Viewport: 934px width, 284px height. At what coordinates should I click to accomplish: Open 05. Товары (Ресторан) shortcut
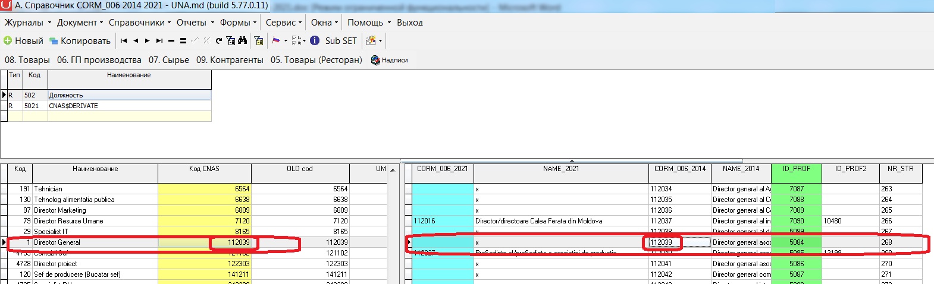pos(316,60)
